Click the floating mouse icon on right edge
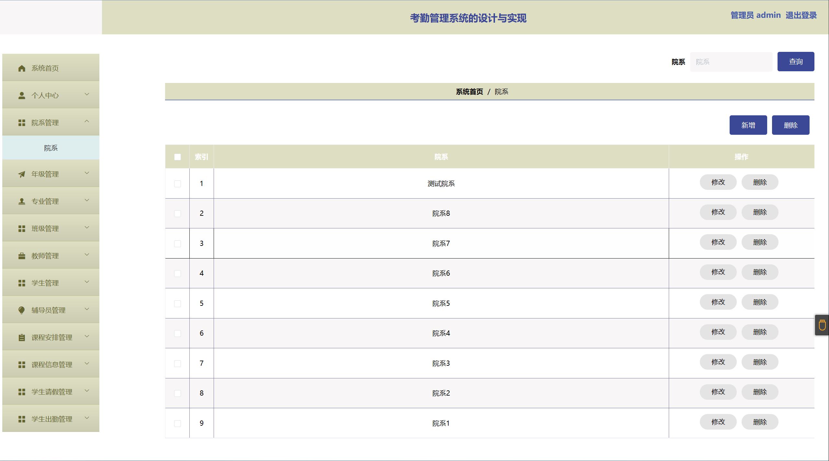Image resolution: width=829 pixels, height=461 pixels. click(x=822, y=325)
